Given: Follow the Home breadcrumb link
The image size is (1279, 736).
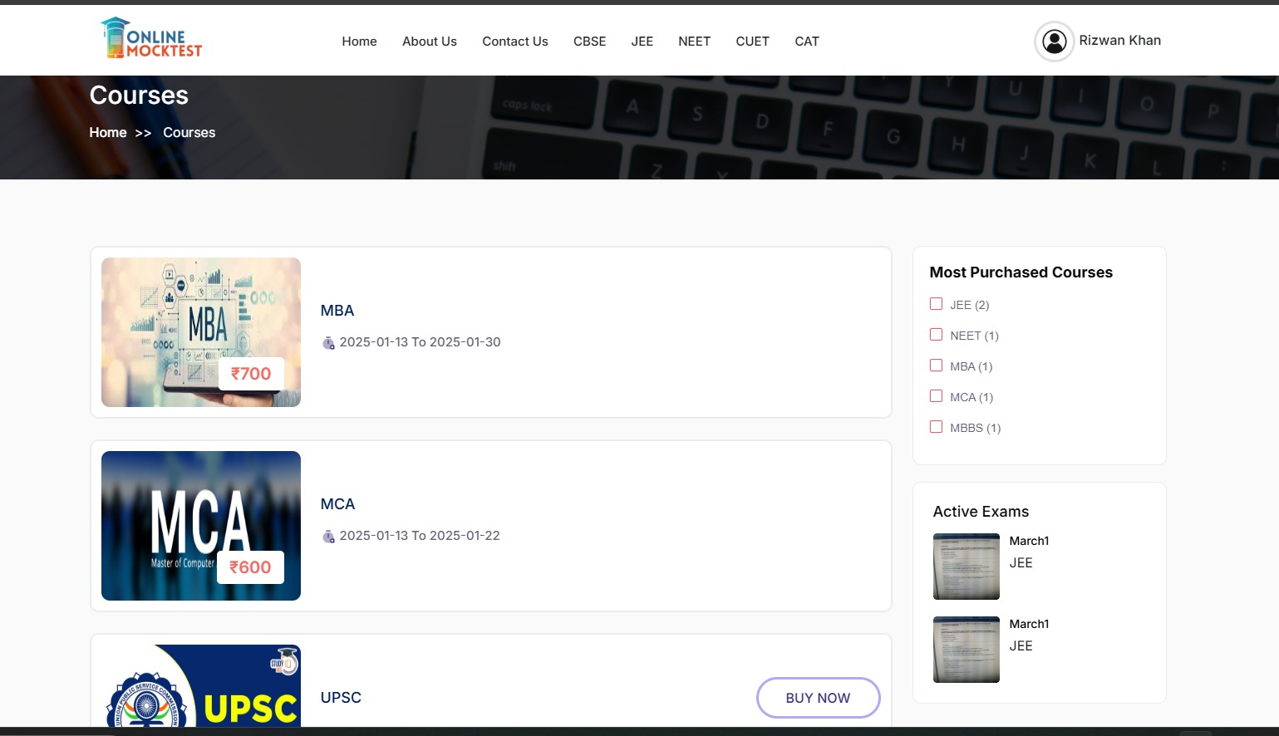Looking at the screenshot, I should coord(108,133).
